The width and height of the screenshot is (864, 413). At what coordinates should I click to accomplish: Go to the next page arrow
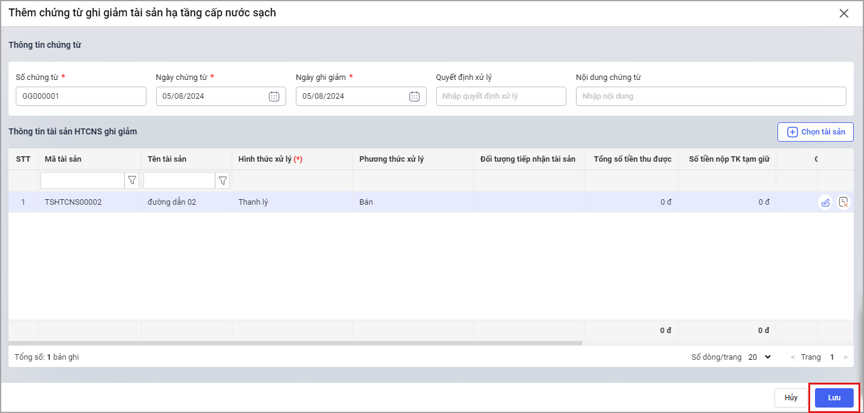coord(845,357)
